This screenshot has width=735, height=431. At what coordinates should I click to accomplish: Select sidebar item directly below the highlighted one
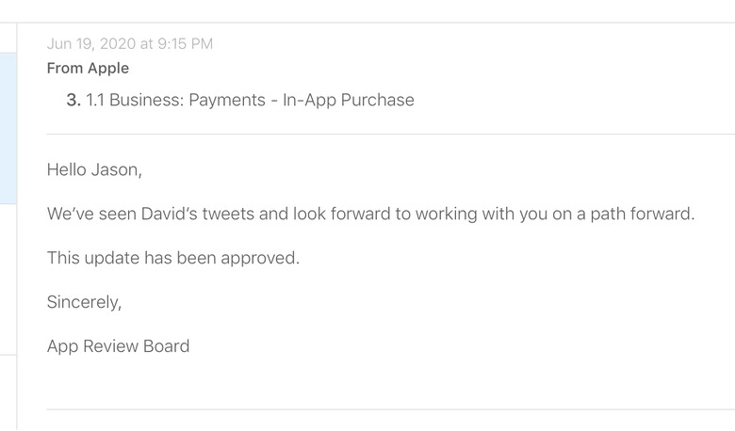coord(8,279)
